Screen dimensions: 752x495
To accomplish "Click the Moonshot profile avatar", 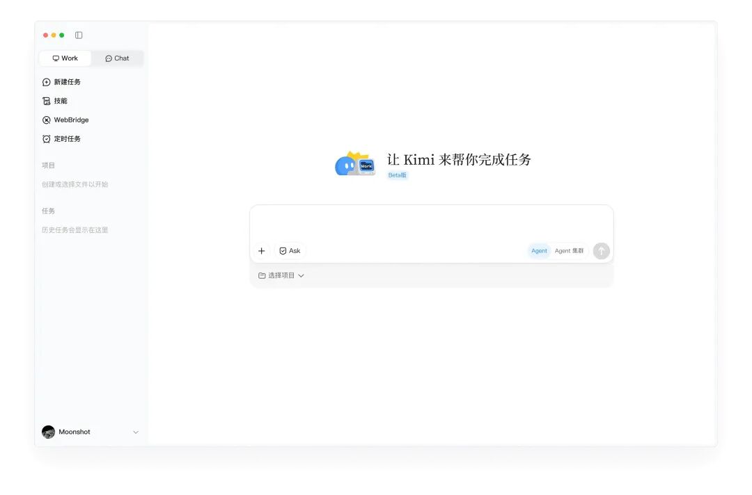I will [x=49, y=432].
